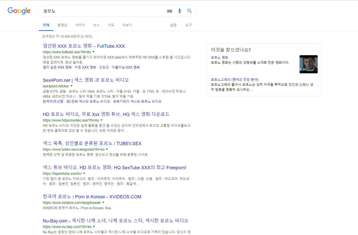Click the 포르노 영화 link in the side panel

click(219, 57)
